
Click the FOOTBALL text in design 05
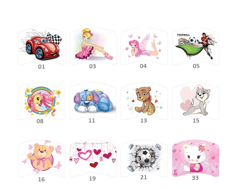coord(183,35)
